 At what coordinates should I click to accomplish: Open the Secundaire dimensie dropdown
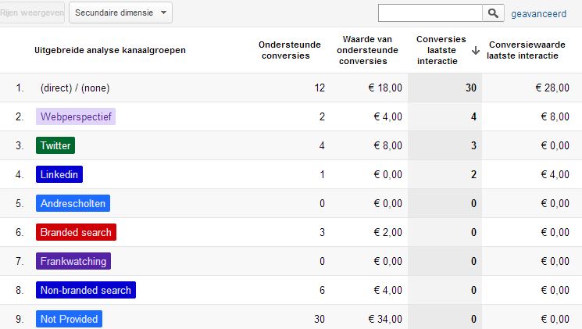point(120,13)
